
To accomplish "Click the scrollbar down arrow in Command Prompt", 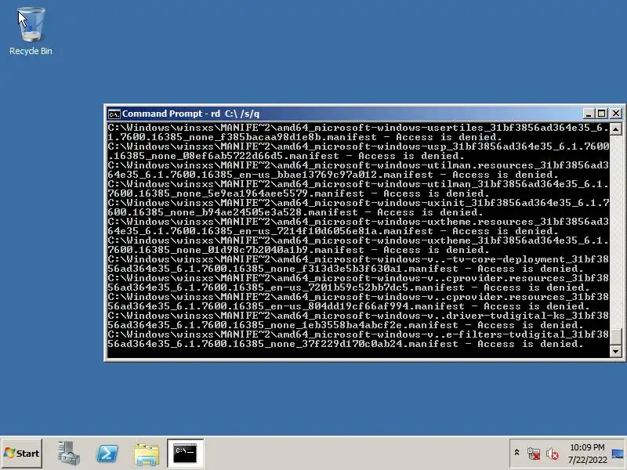I will pos(616,352).
